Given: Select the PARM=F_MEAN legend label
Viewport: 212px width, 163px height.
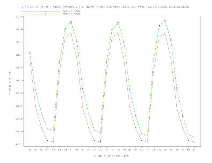Looking at the screenshot, I should (71, 14).
